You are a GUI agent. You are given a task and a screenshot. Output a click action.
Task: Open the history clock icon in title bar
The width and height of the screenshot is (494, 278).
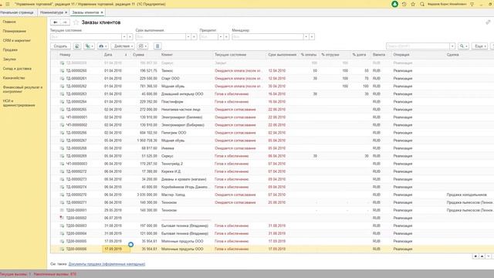(x=404, y=4)
